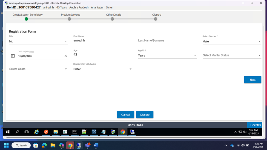
Task: Open Microsoft Store in local taskbar
Action: (x=36, y=145)
